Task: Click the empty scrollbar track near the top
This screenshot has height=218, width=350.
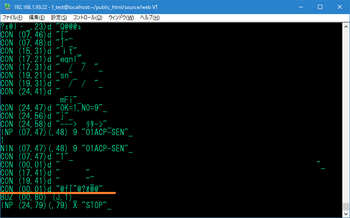Action: coord(346,64)
